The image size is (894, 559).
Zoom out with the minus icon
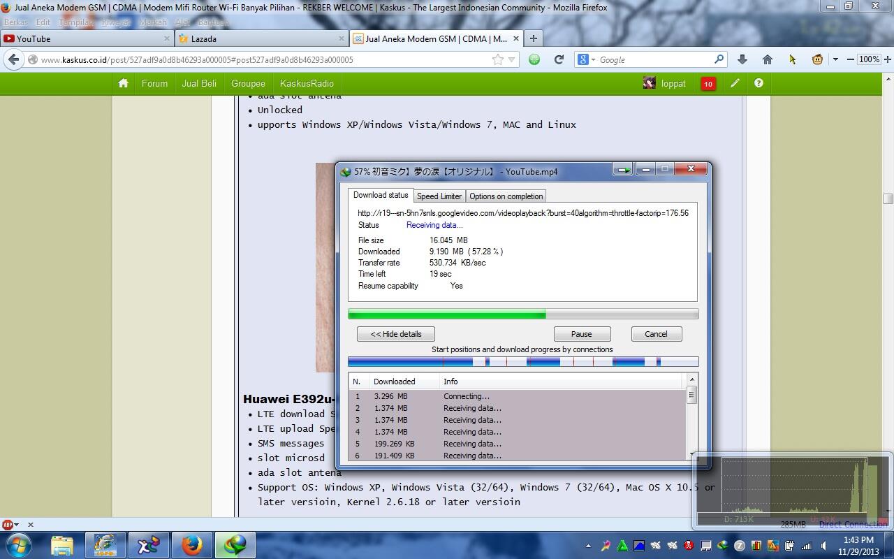850,59
